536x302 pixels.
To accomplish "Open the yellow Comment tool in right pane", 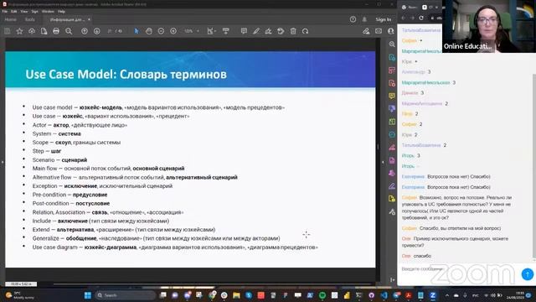I will point(392,96).
